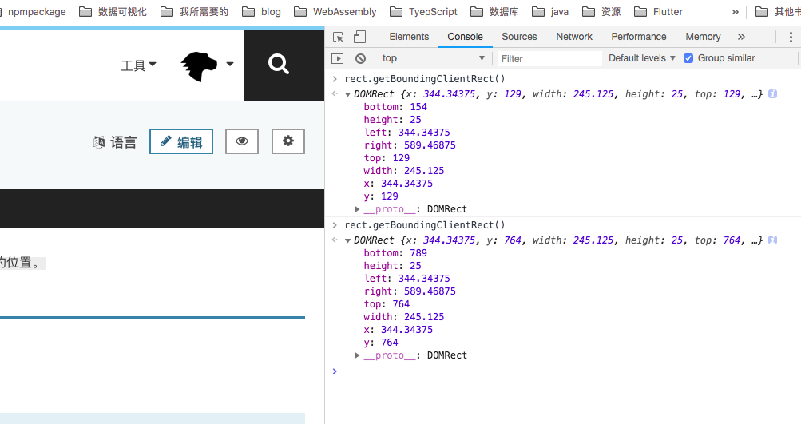Image resolution: width=801 pixels, height=424 pixels.
Task: Expand the user avatar dropdown arrow
Action: [x=230, y=64]
